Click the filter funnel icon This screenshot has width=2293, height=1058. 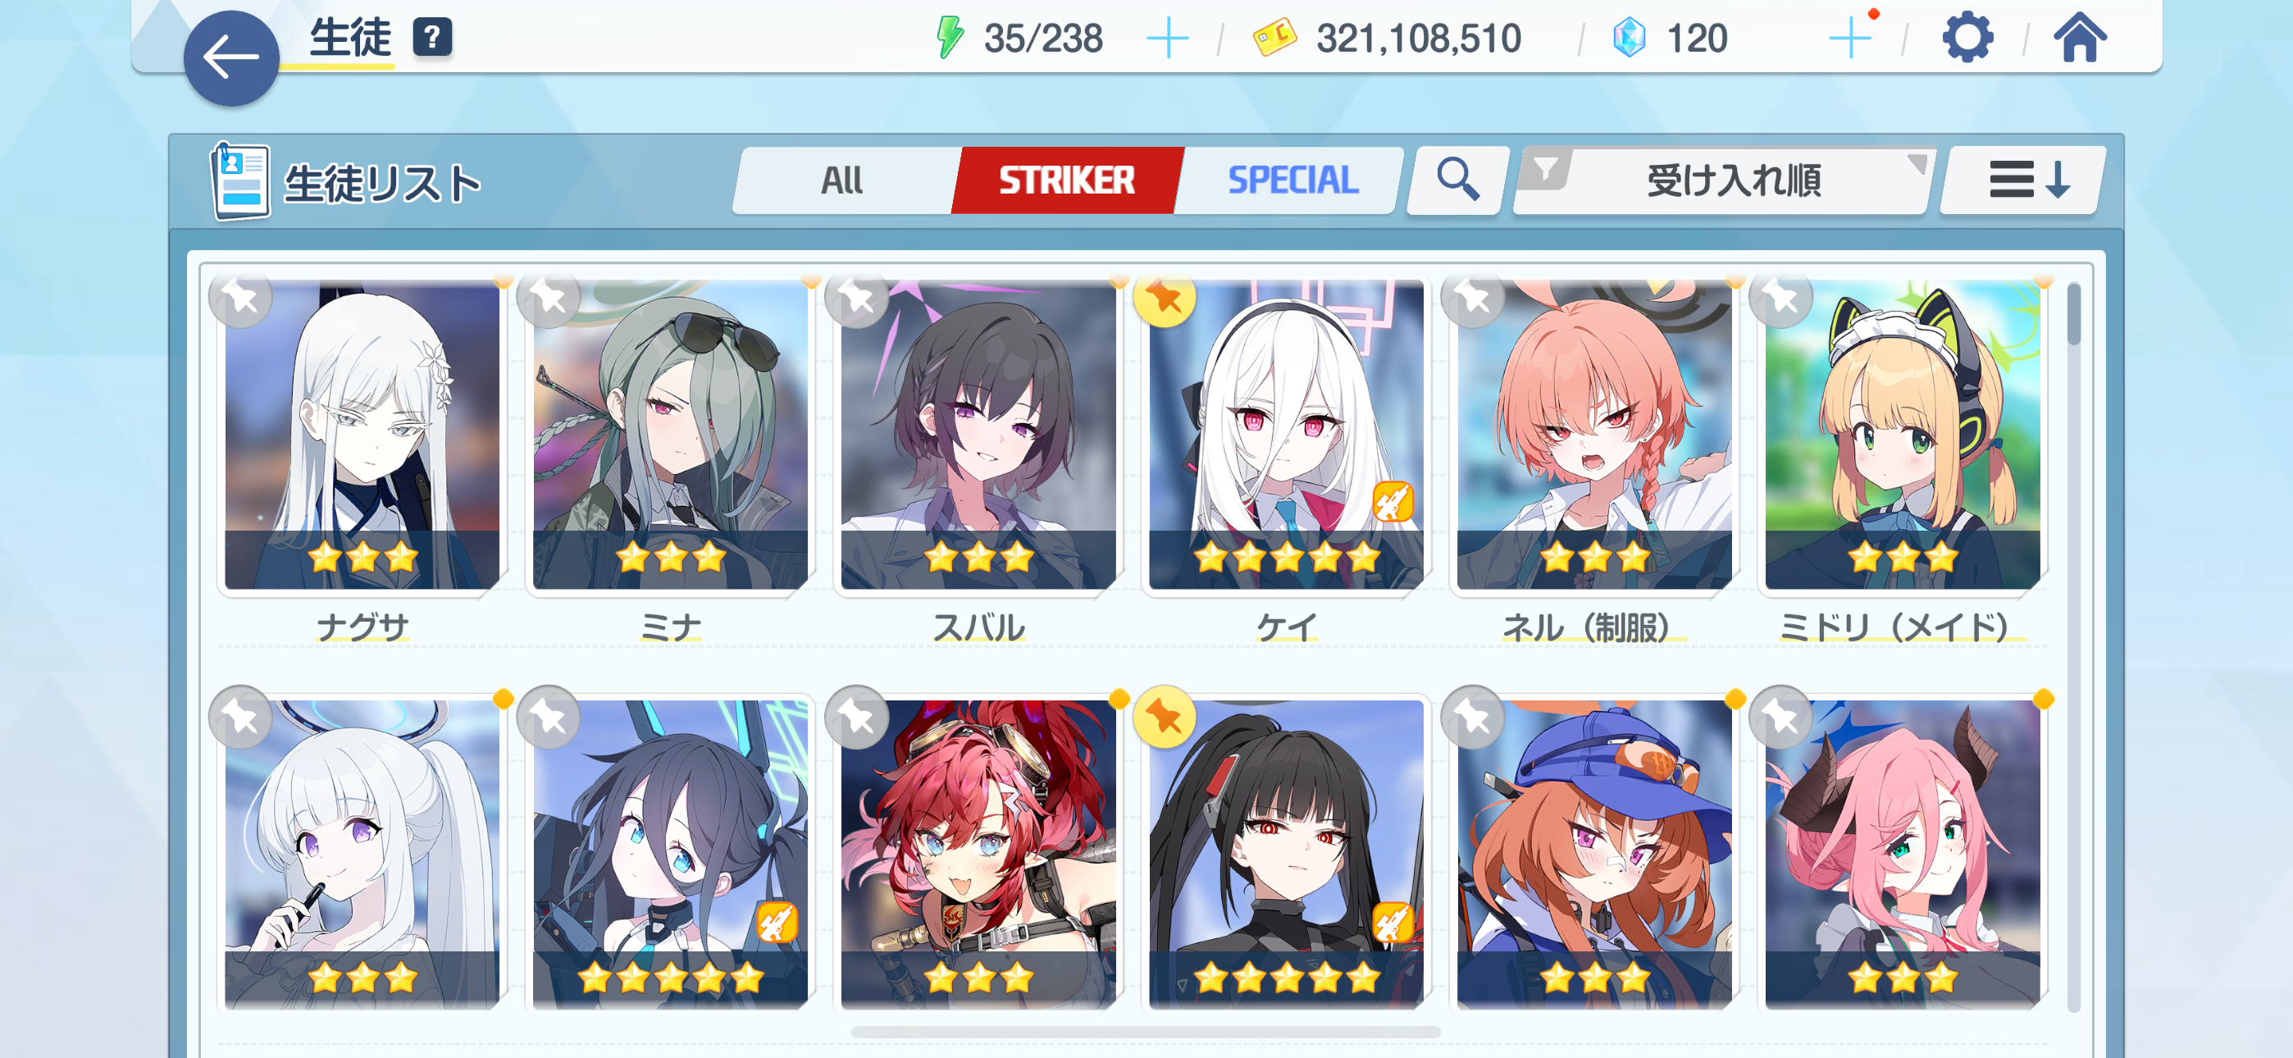coord(1546,169)
